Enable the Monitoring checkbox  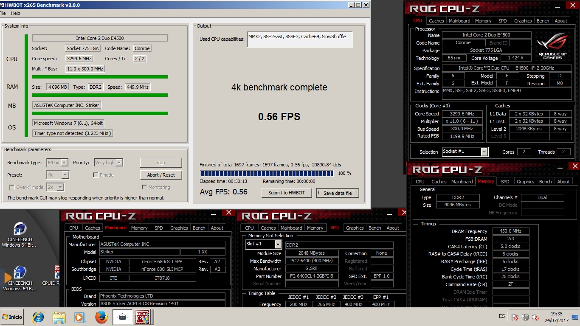click(x=144, y=187)
